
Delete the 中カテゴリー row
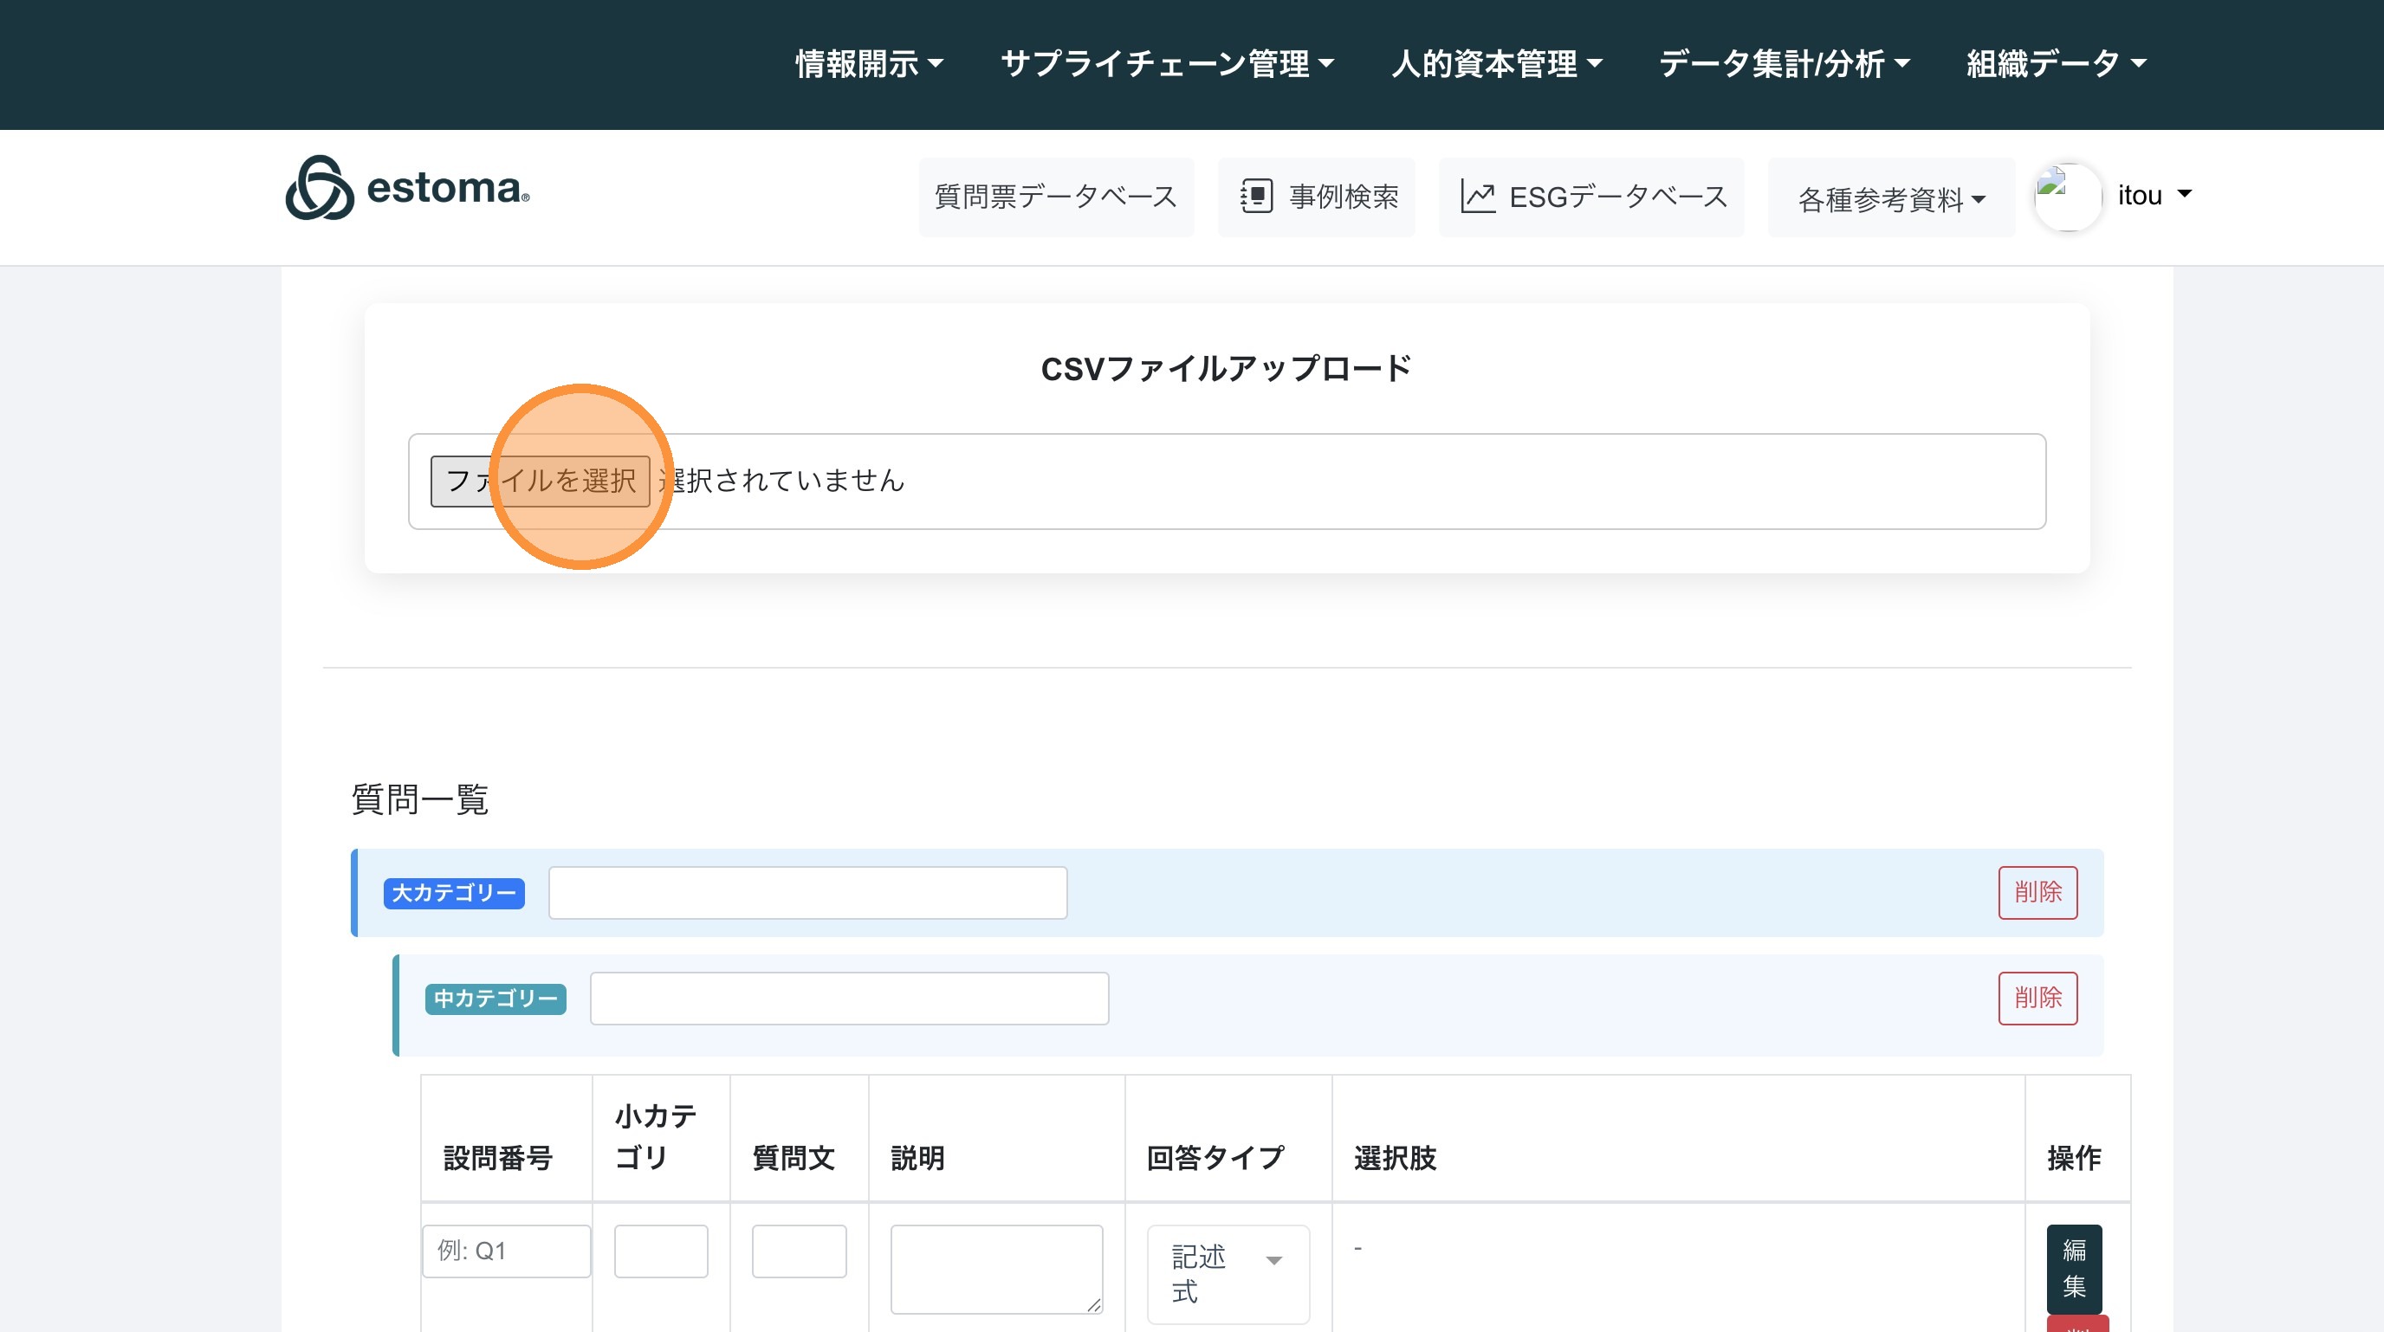coord(2037,997)
